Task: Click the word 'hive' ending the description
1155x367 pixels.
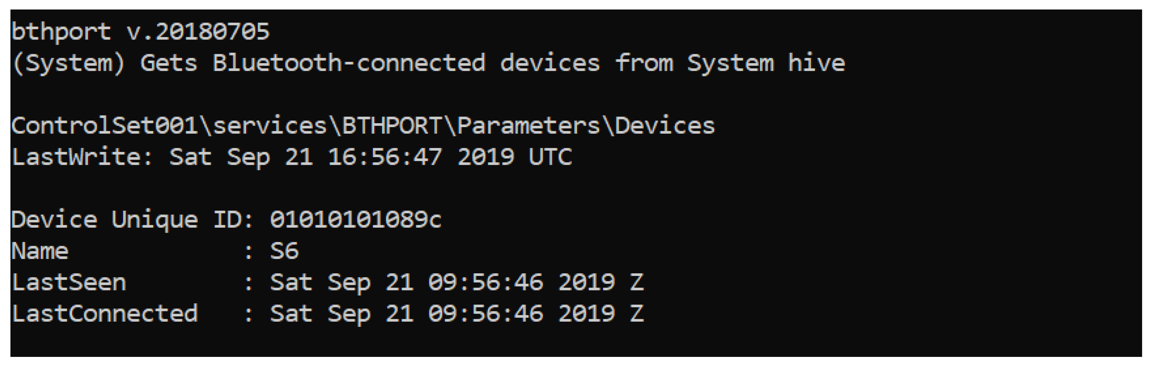Action: click(816, 63)
